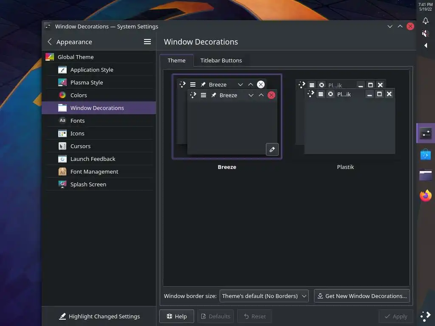Open Splash Screen settings
Screen dimensions: 435x326
99,185
